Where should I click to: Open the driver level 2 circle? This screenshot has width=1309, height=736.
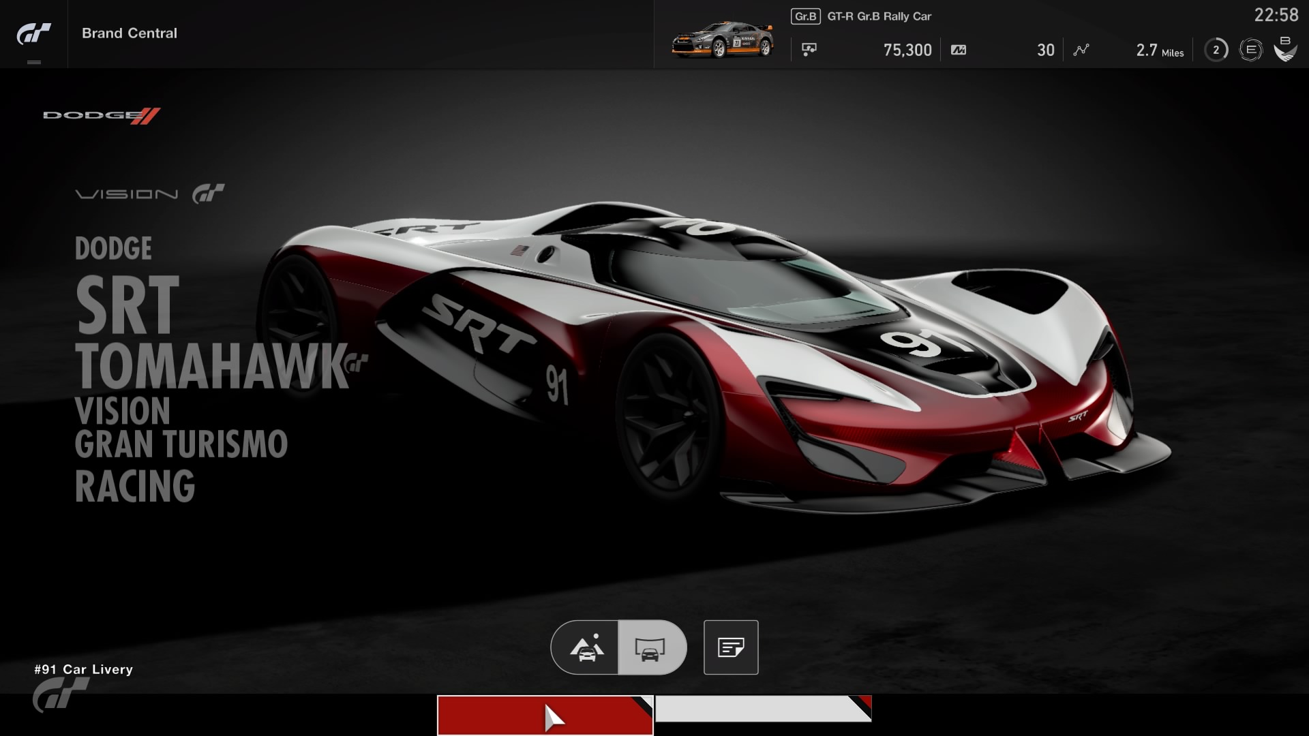[x=1216, y=50]
